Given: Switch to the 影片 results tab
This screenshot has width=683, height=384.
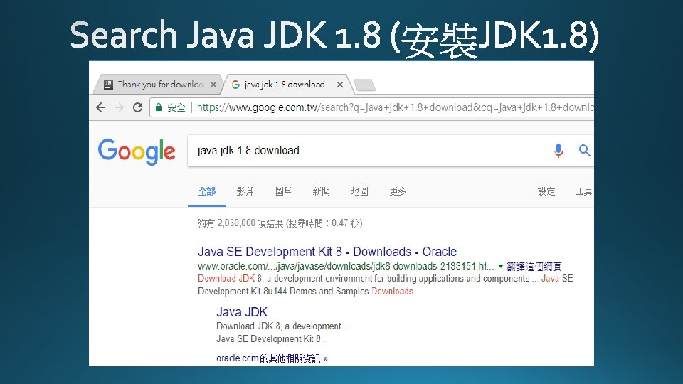Looking at the screenshot, I should coord(245,191).
